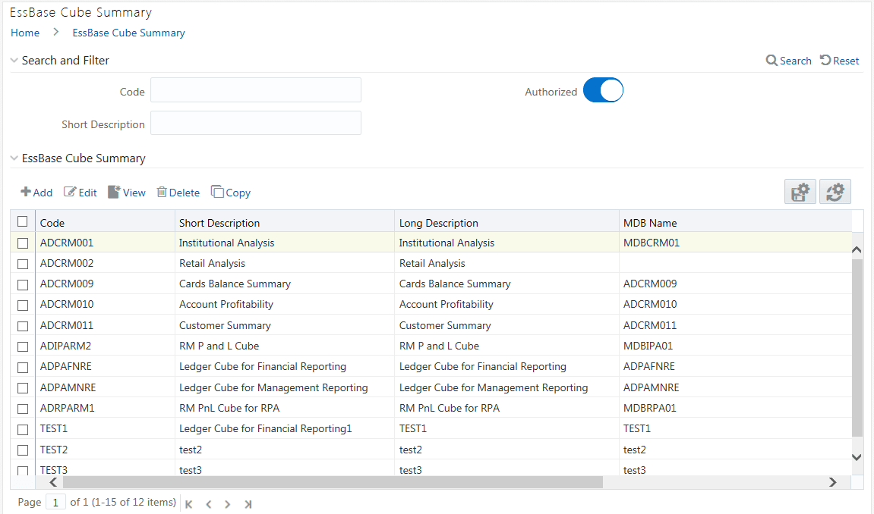874x514 pixels.
Task: Tick the select-all header checkbox
Action: click(x=23, y=222)
